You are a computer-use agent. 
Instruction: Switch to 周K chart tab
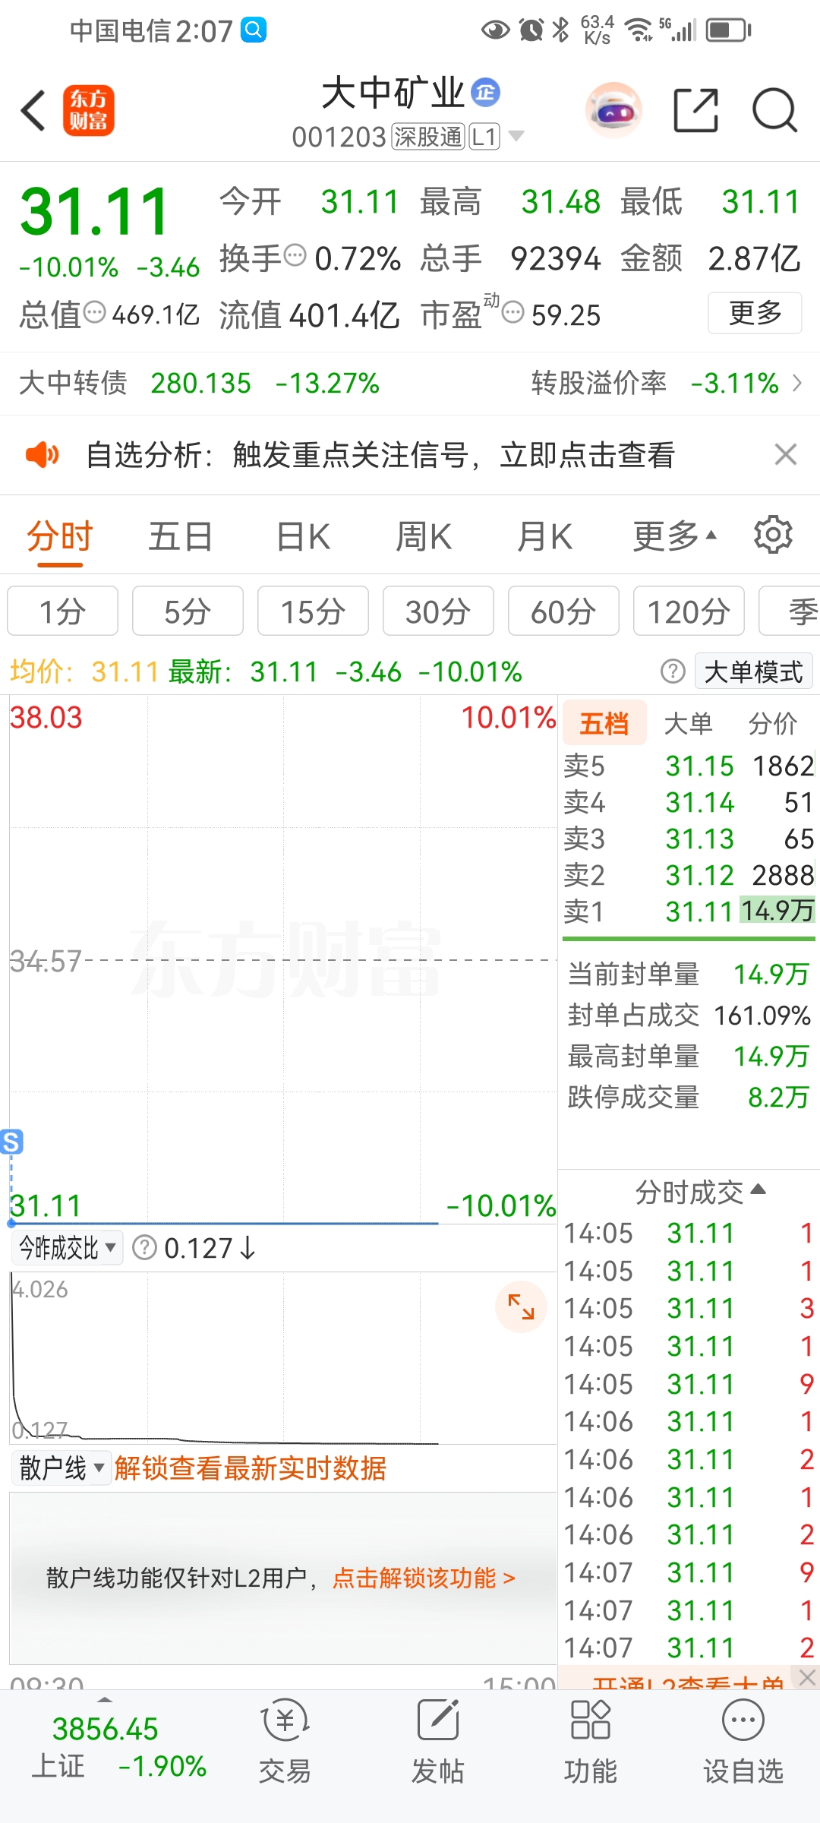tap(424, 537)
